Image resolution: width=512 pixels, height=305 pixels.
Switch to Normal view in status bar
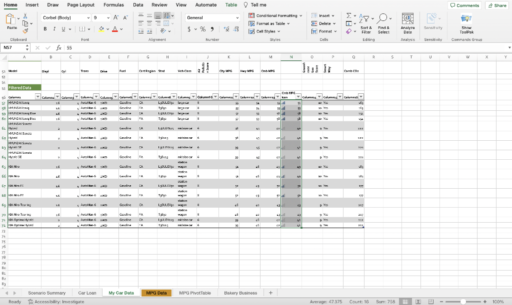click(405, 302)
